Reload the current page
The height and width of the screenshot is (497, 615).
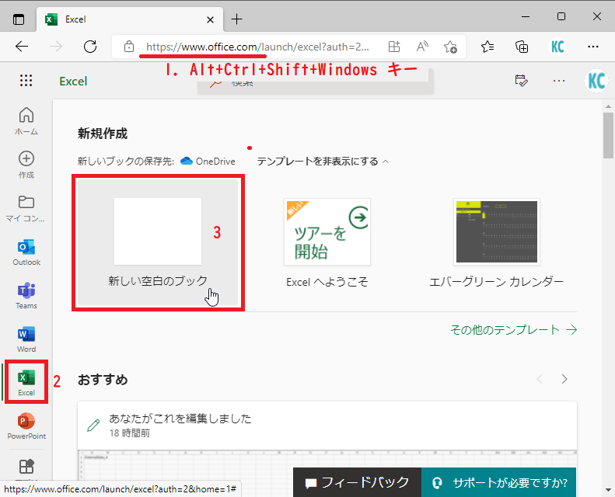[90, 47]
